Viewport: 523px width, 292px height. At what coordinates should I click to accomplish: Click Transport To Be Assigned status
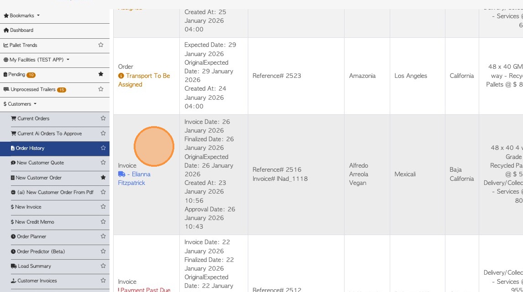pos(144,80)
